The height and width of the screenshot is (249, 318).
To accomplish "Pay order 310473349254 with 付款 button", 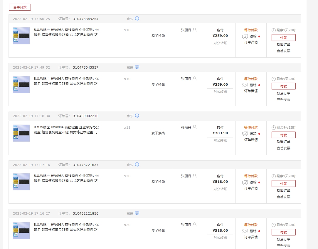I will [284, 38].
